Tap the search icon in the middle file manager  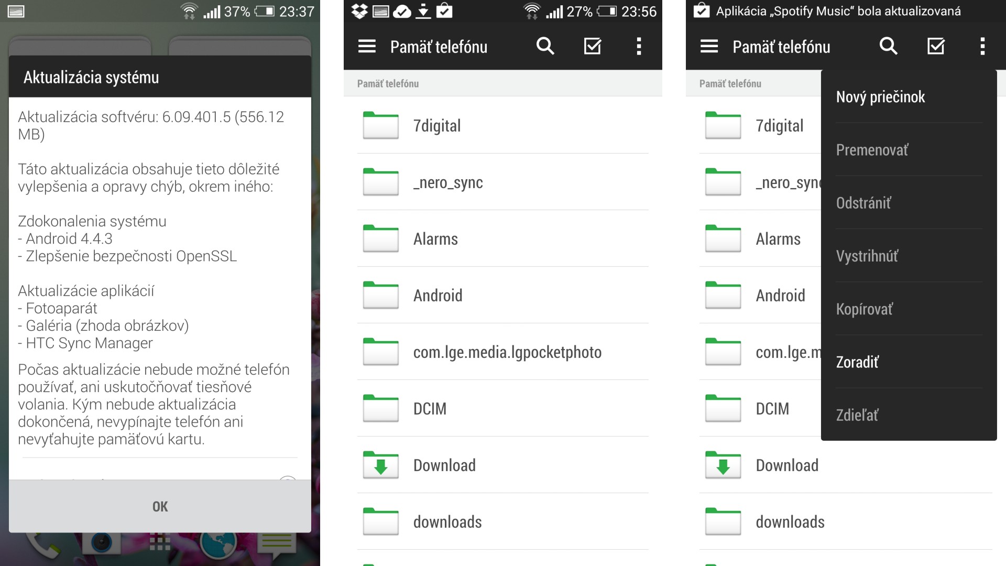[545, 46]
